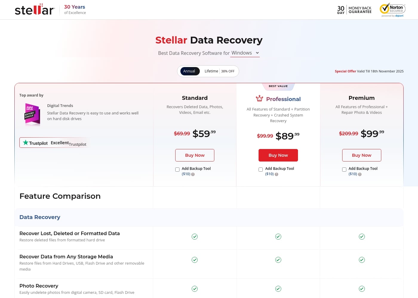Click the 30 Years of Excellence text

point(75,10)
